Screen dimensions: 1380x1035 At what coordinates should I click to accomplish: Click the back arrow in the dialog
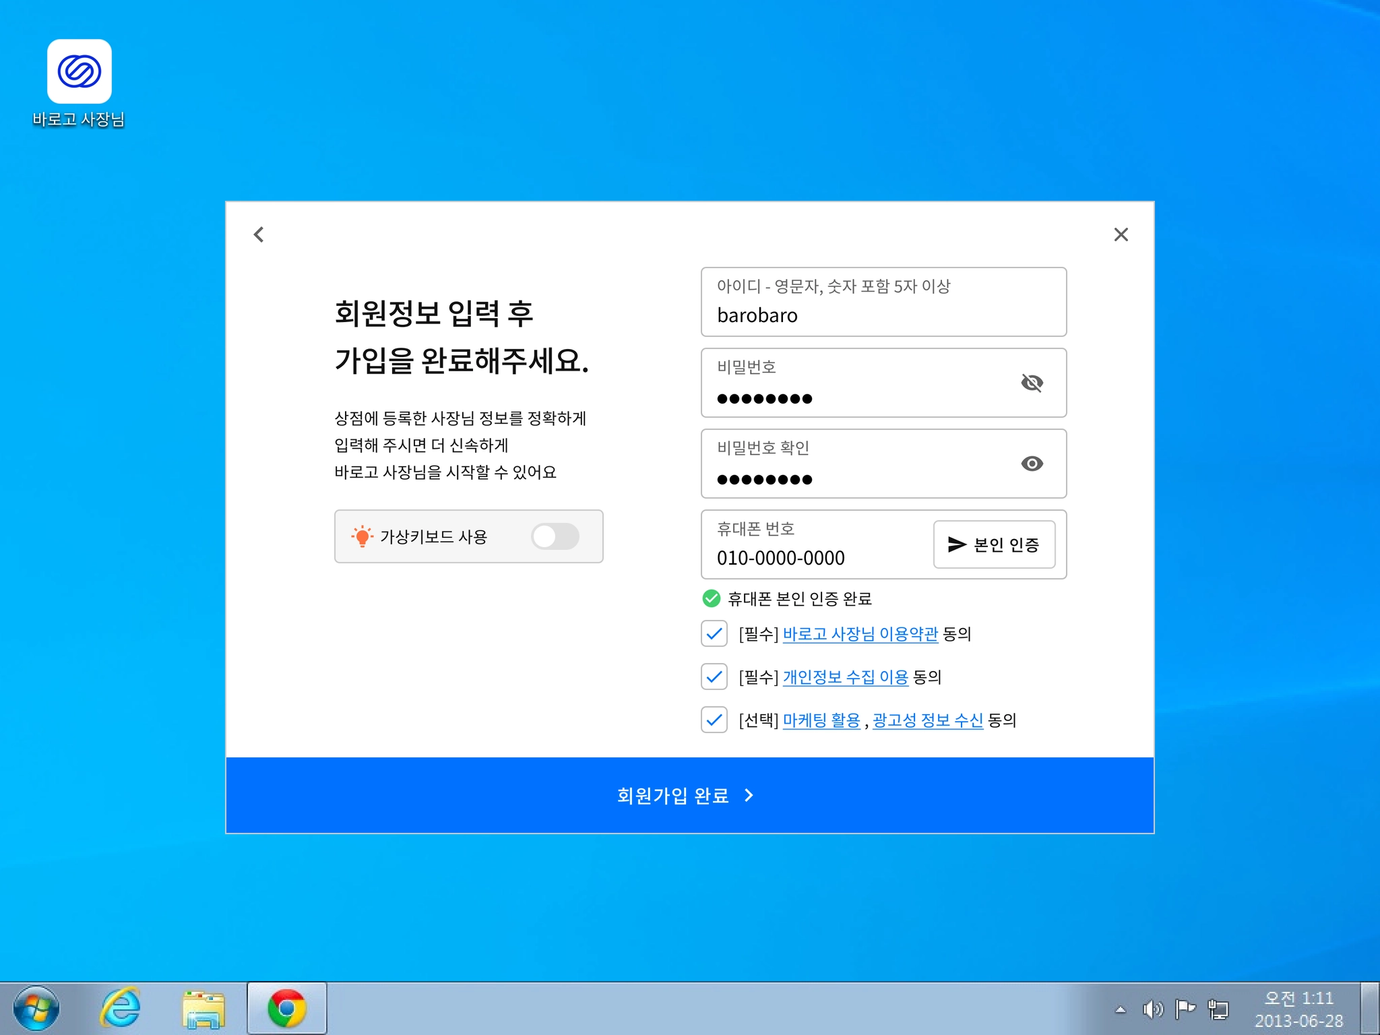(x=259, y=234)
